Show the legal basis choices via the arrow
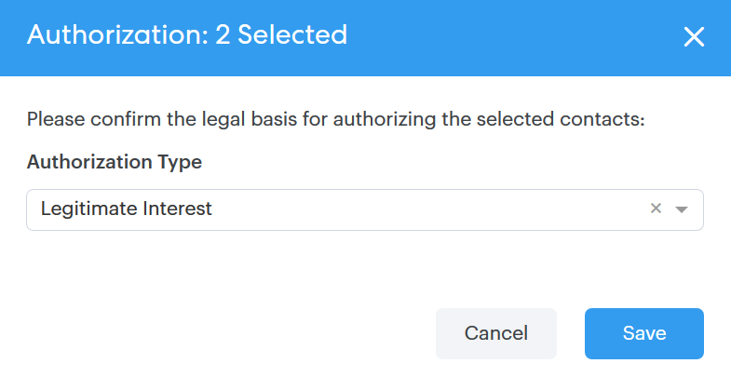The height and width of the screenshot is (377, 731). coord(682,210)
